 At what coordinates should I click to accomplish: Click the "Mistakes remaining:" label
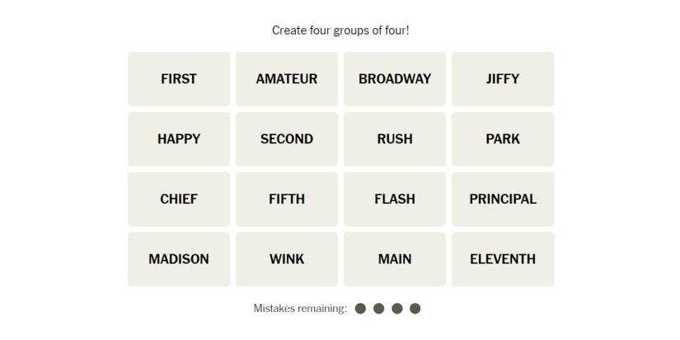tap(300, 309)
